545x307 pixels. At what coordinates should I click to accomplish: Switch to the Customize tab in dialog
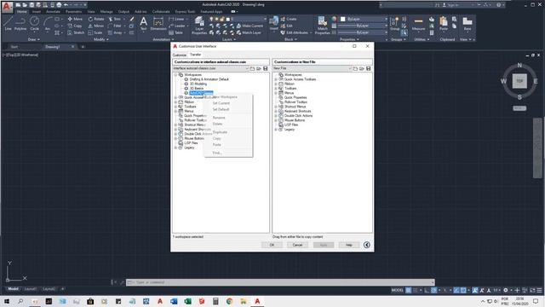point(180,55)
